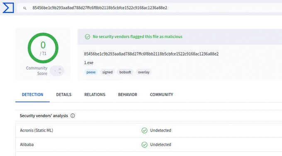Focus the hash search input field
The image size is (282, 156).
click(150, 8)
